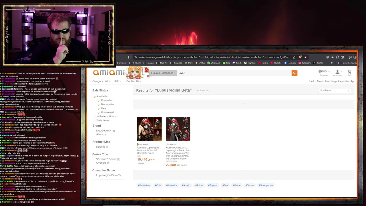This screenshot has height=206, width=366.
Task: Click the Brave shields icon
Action: [300, 57]
